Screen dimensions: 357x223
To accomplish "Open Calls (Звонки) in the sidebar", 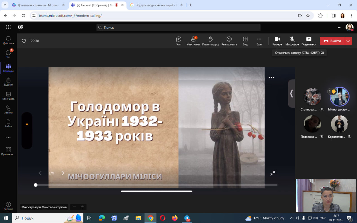I will pos(8,110).
